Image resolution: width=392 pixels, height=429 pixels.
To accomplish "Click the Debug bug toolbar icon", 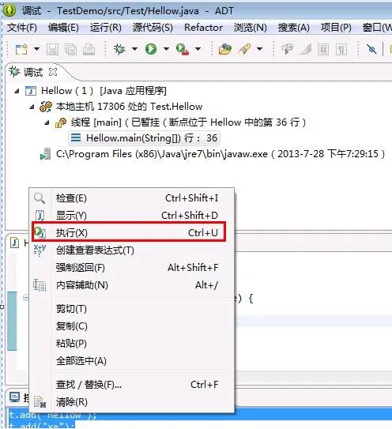I will tap(119, 49).
